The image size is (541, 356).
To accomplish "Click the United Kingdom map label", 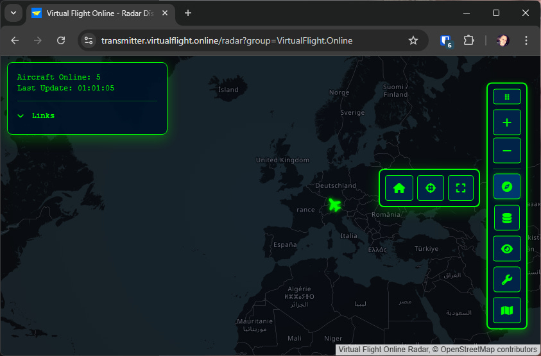I will 282,160.
